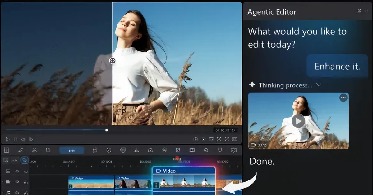Screen dimensions: 373x195
Task: Click the first icon above the track headers
Action: [x=6, y=160]
